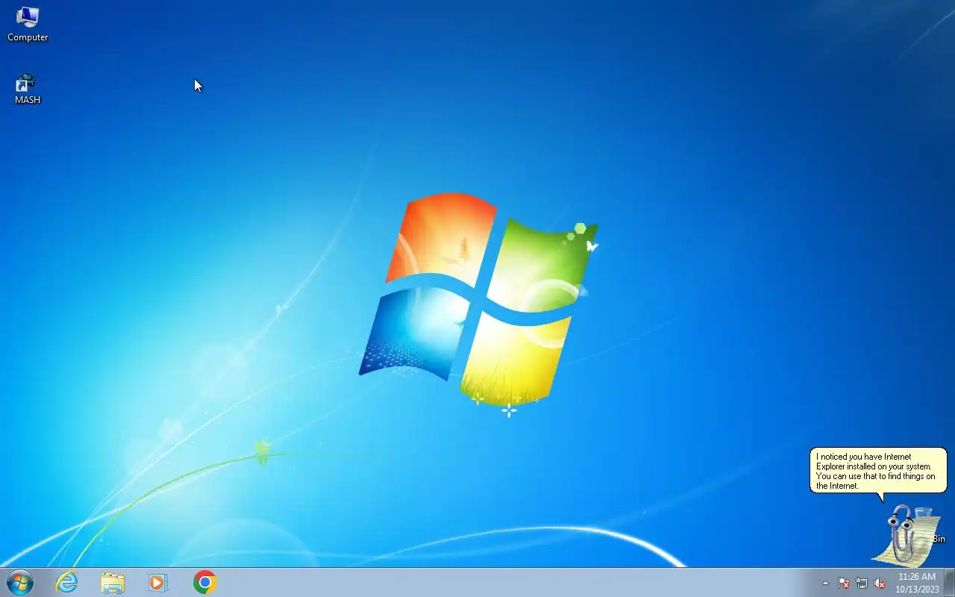955x597 pixels.
Task: Click the Clippy paperclip assistant
Action: point(902,534)
